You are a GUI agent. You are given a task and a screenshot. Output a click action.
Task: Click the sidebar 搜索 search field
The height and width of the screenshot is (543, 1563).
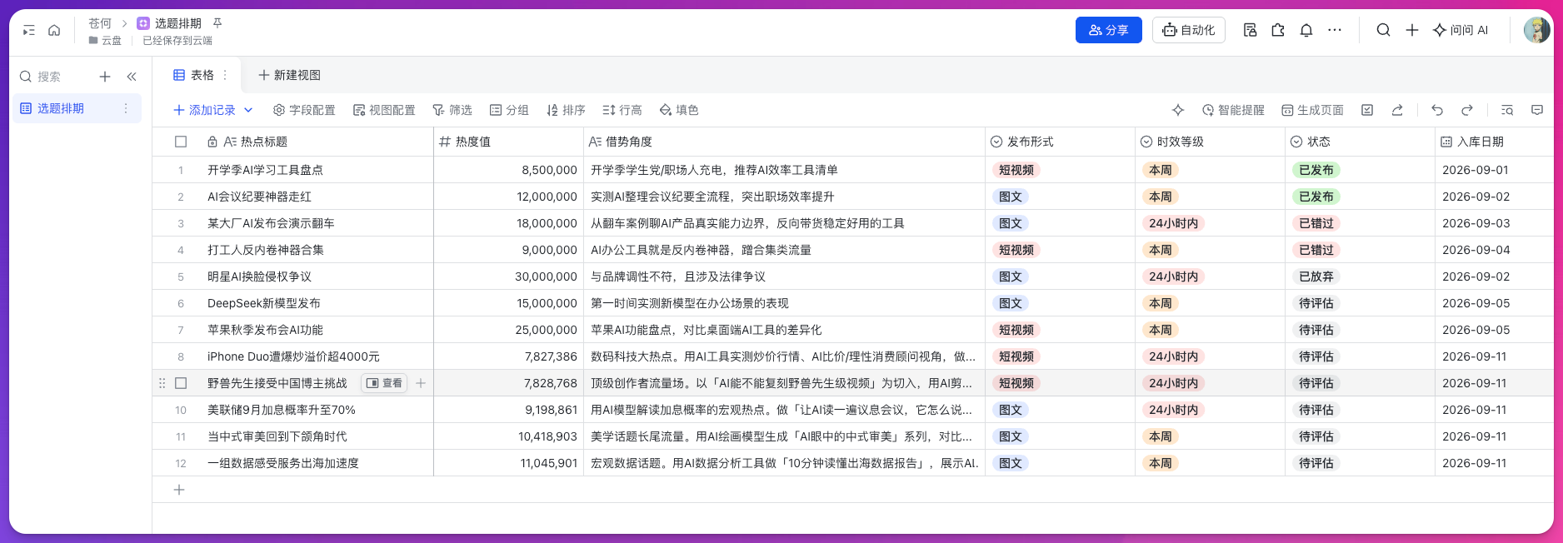pos(50,77)
